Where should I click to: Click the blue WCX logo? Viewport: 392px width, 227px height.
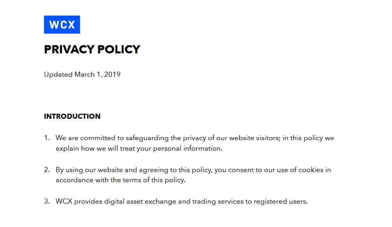(x=62, y=25)
